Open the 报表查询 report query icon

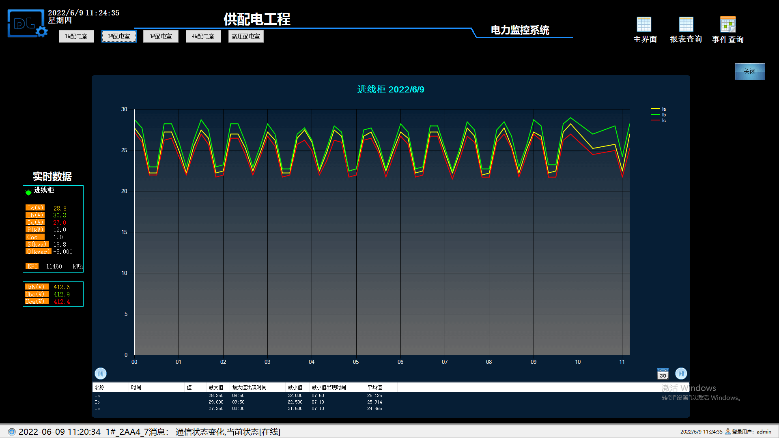click(686, 24)
